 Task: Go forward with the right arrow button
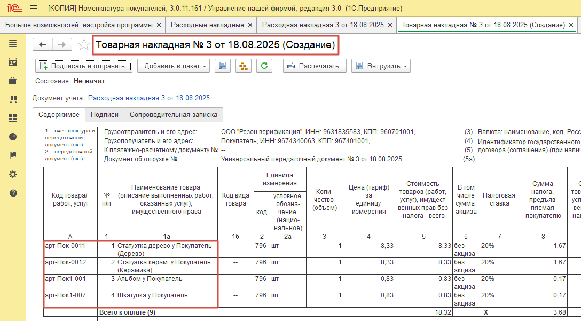[62, 45]
